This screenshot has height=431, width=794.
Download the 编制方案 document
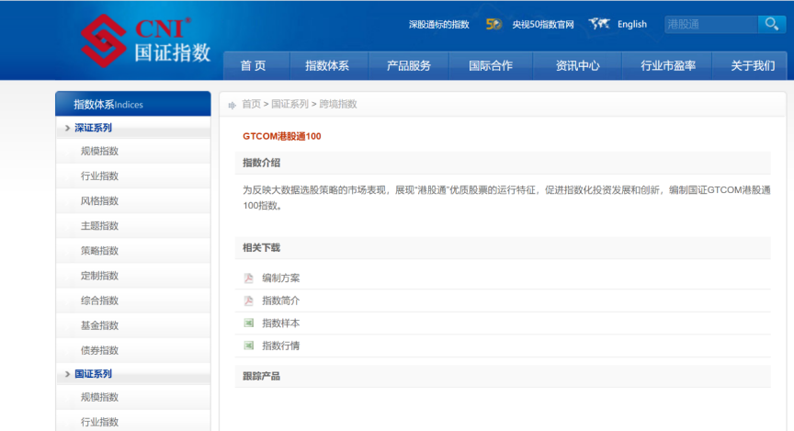pos(280,278)
